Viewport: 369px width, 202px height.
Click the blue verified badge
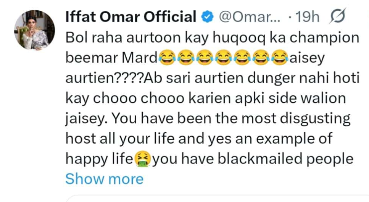pos(206,17)
